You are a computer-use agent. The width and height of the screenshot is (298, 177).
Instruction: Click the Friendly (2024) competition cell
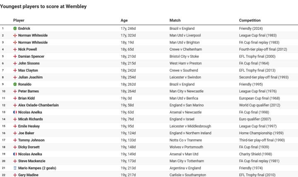(x=252, y=29)
